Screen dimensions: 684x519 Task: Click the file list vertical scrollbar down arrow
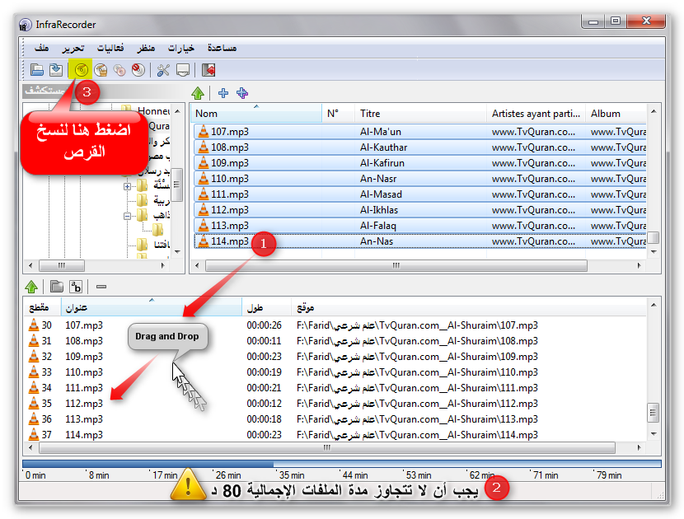click(653, 251)
